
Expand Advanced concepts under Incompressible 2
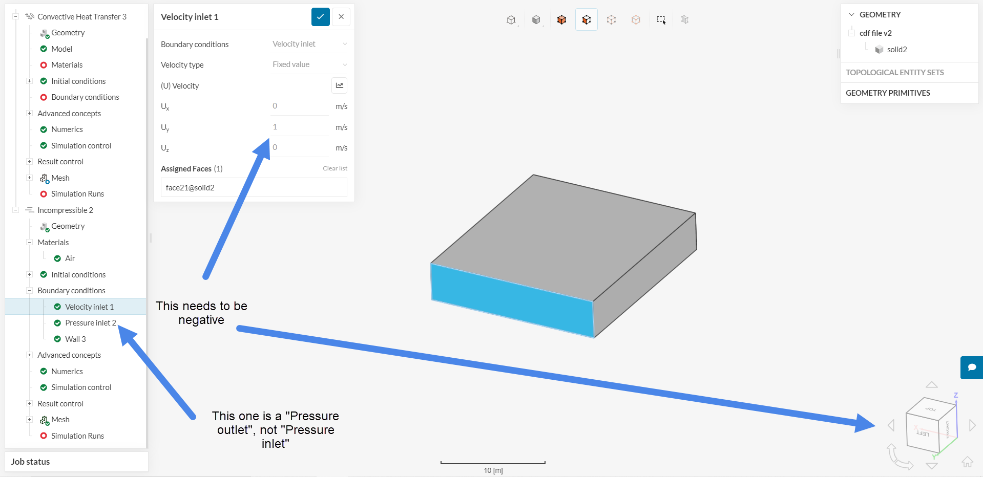[29, 355]
